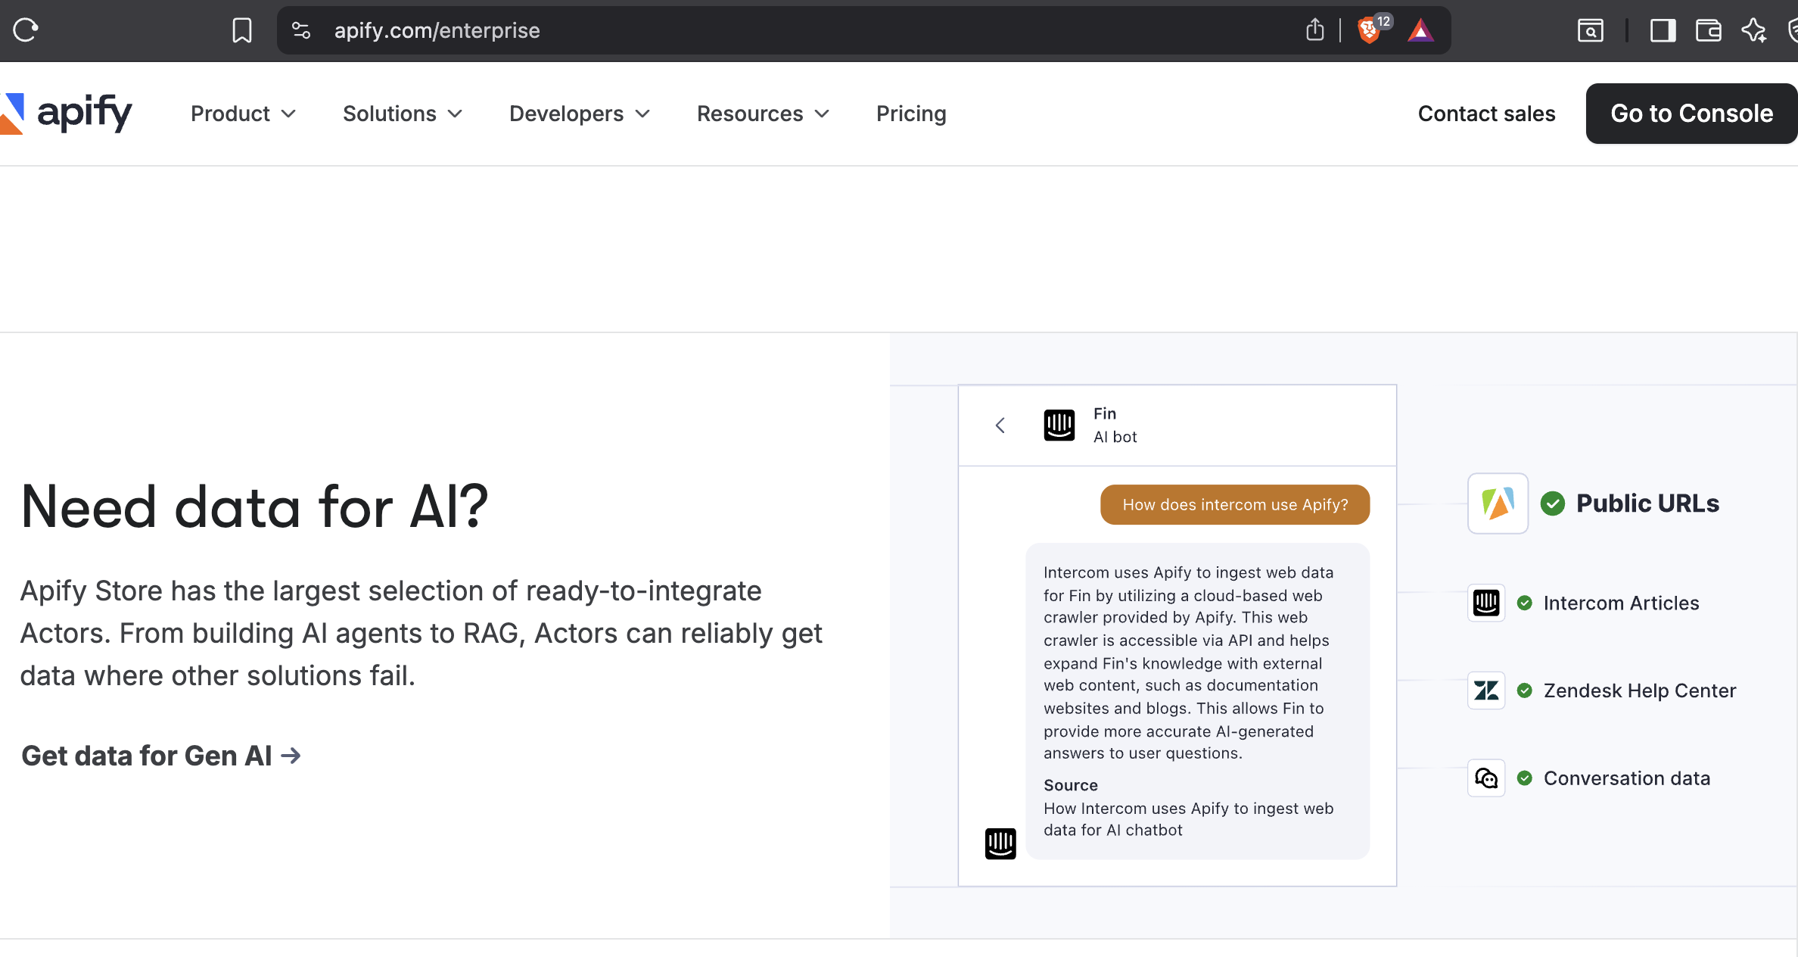
Task: Open the Leo AI sparkle icon
Action: (1754, 30)
